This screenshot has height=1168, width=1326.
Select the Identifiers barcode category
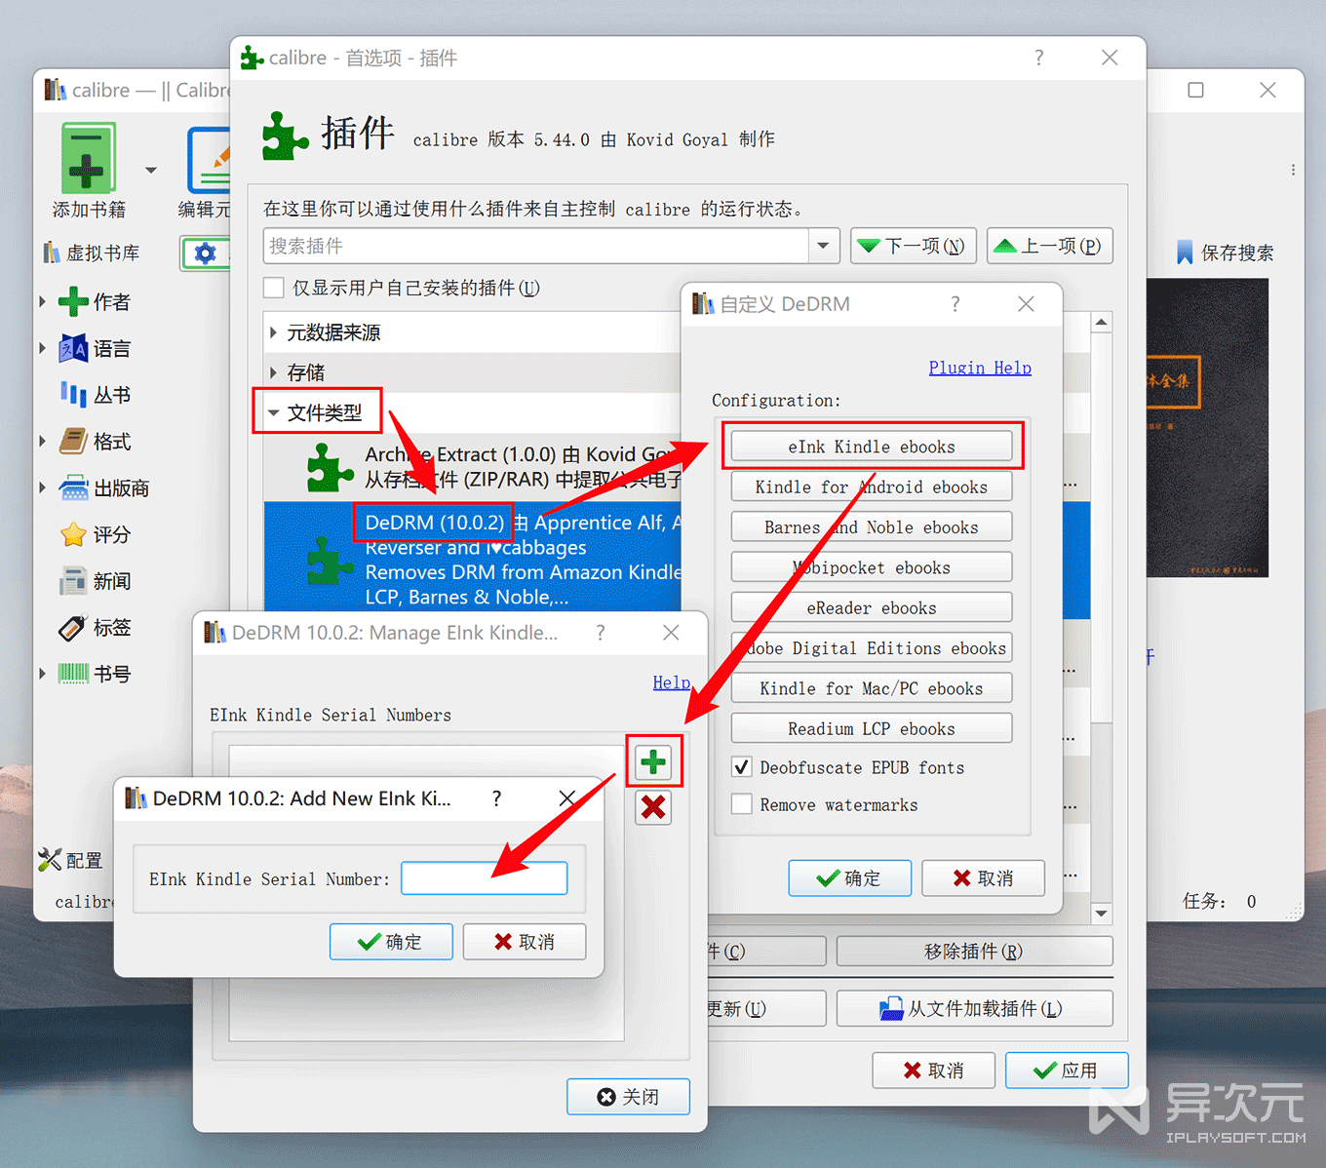(x=73, y=674)
